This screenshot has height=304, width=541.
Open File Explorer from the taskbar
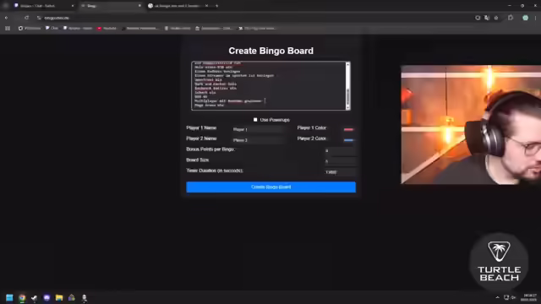click(59, 297)
